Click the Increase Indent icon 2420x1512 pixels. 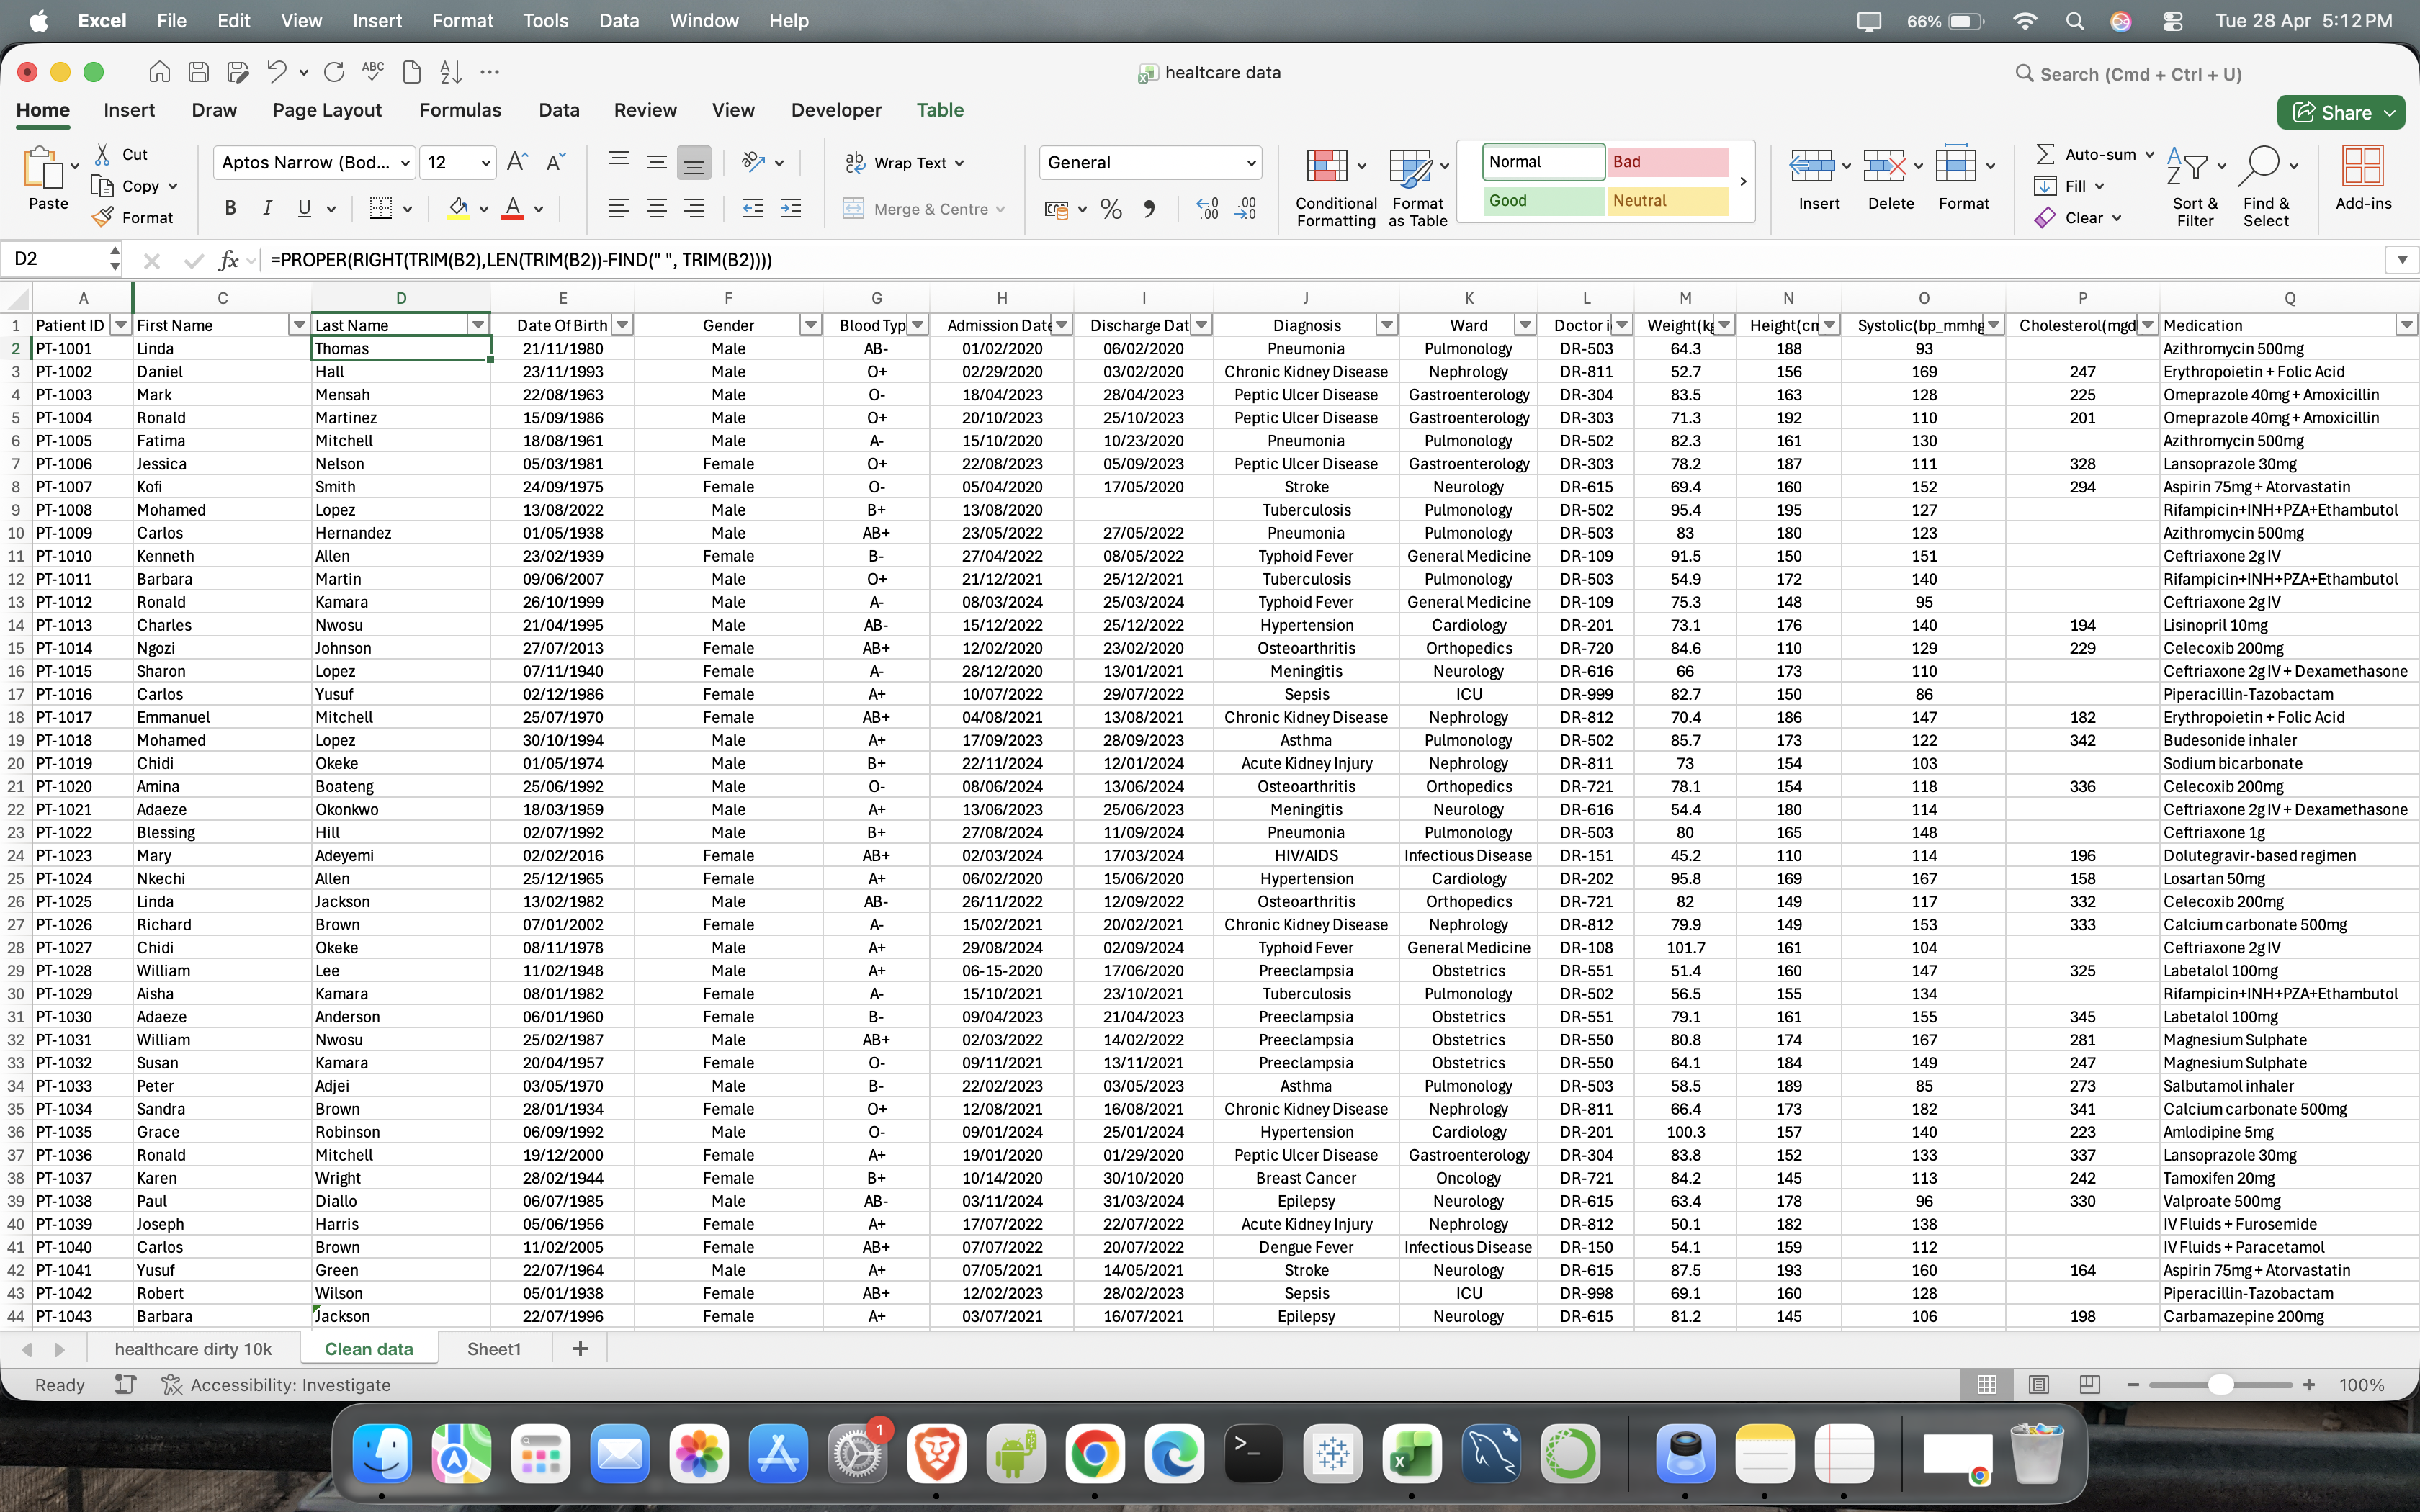pyautogui.click(x=790, y=209)
